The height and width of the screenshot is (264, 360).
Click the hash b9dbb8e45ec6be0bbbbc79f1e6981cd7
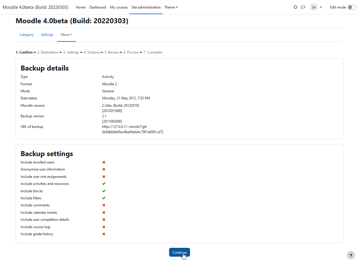133,132
